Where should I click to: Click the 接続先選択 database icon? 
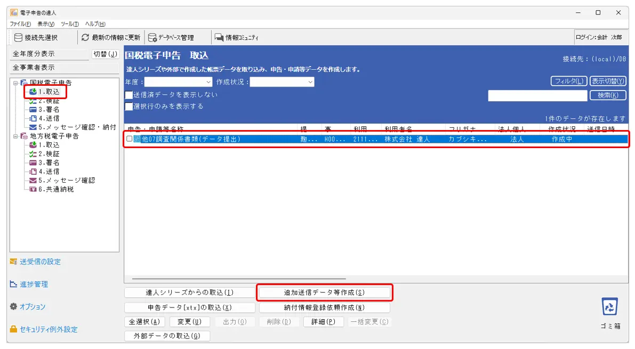click(18, 37)
